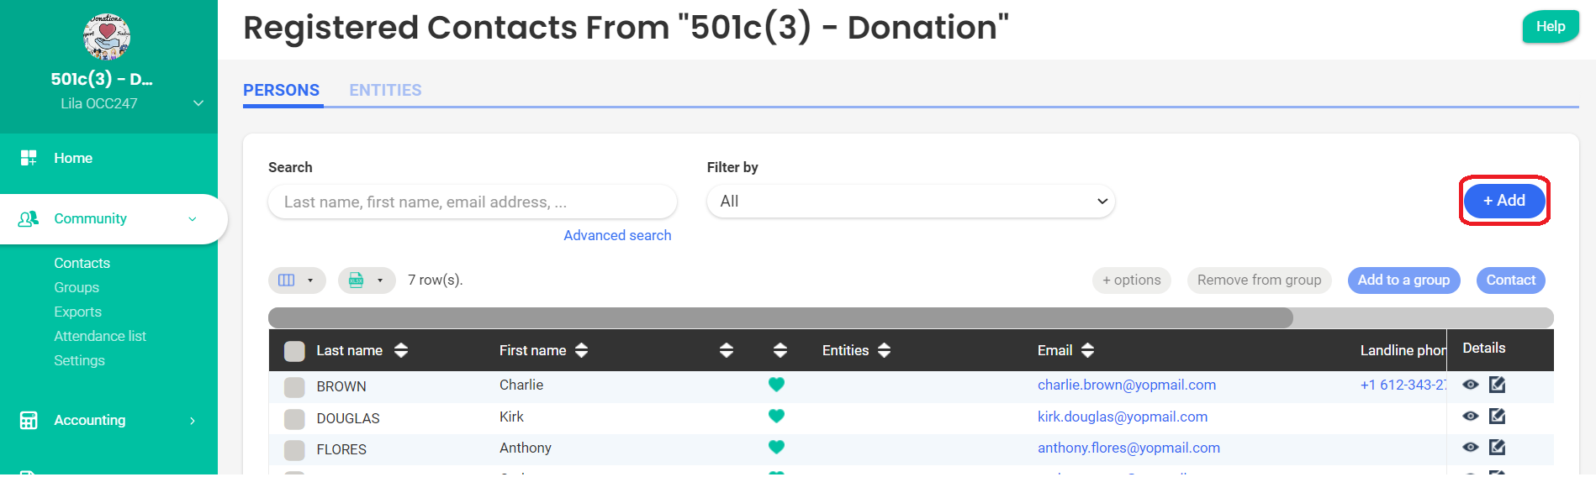Click the green heart icon for Anthony Flores
This screenshot has width=1596, height=477.
tap(776, 448)
